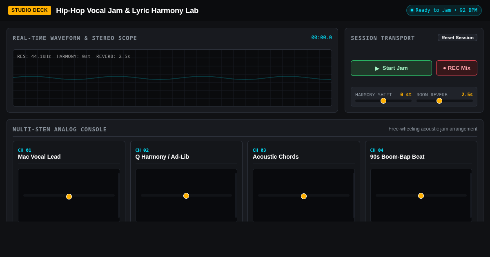Click the CH 02 label
The height and width of the screenshot is (257, 490).
click(x=142, y=150)
